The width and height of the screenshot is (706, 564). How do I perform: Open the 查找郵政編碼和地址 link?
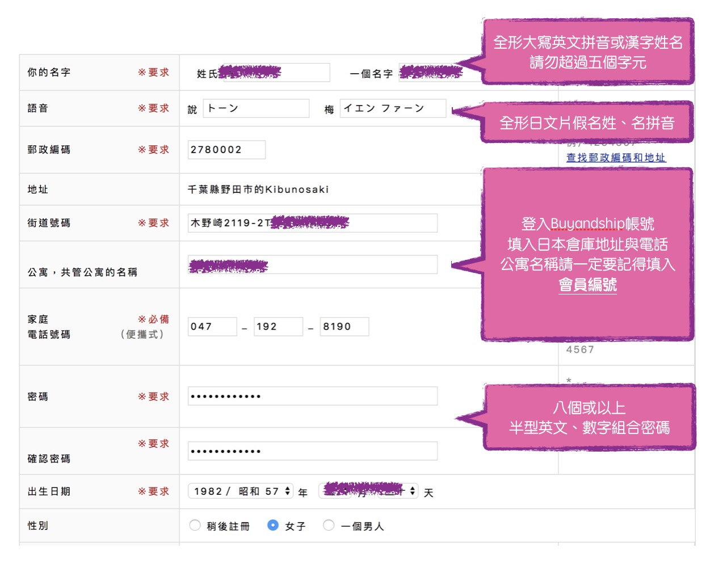(616, 158)
